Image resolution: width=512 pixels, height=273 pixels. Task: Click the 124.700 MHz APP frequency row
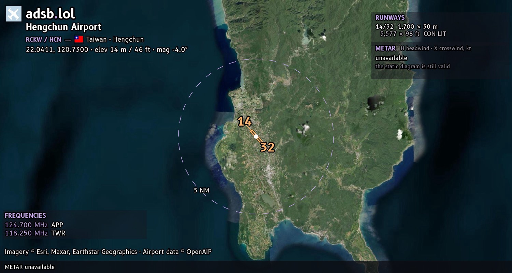tap(34, 225)
